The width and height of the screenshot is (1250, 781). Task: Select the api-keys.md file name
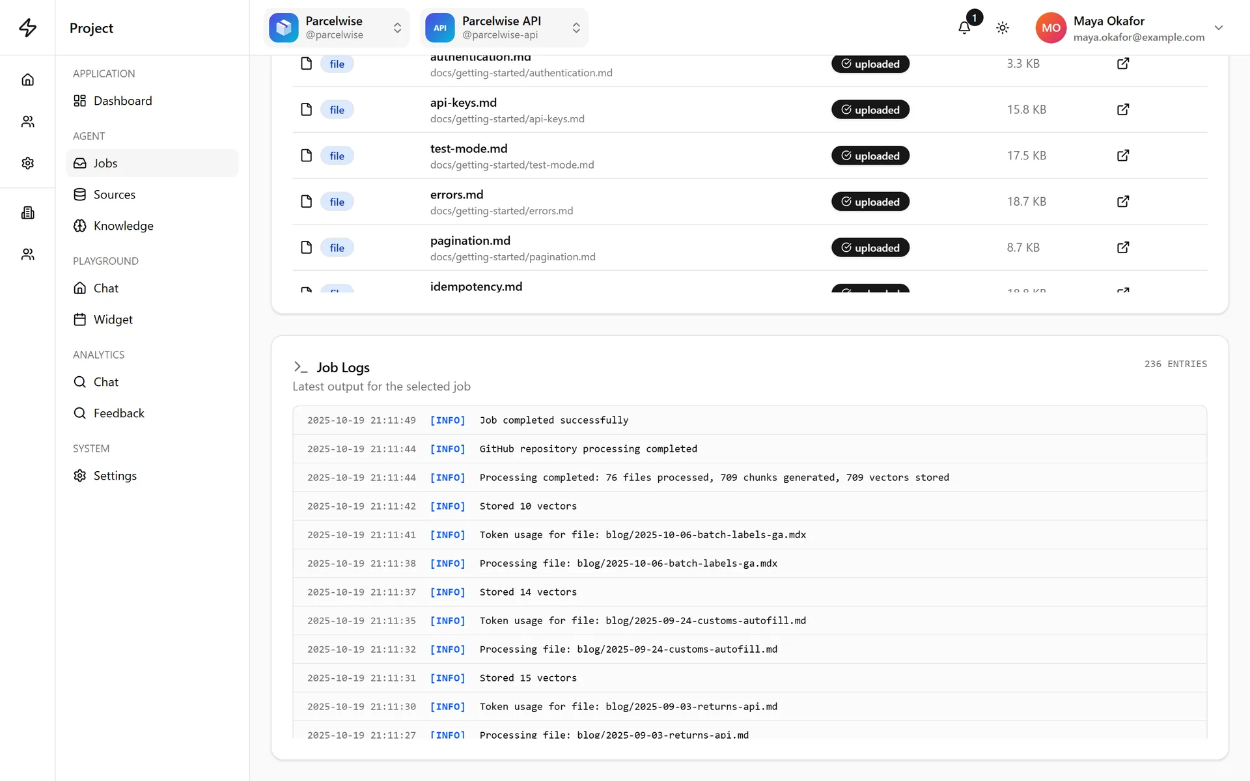pos(463,102)
